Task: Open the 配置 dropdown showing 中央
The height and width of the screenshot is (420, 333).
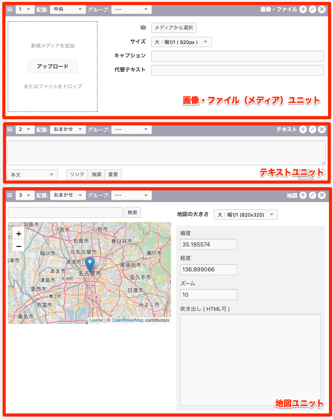Action: click(x=67, y=10)
